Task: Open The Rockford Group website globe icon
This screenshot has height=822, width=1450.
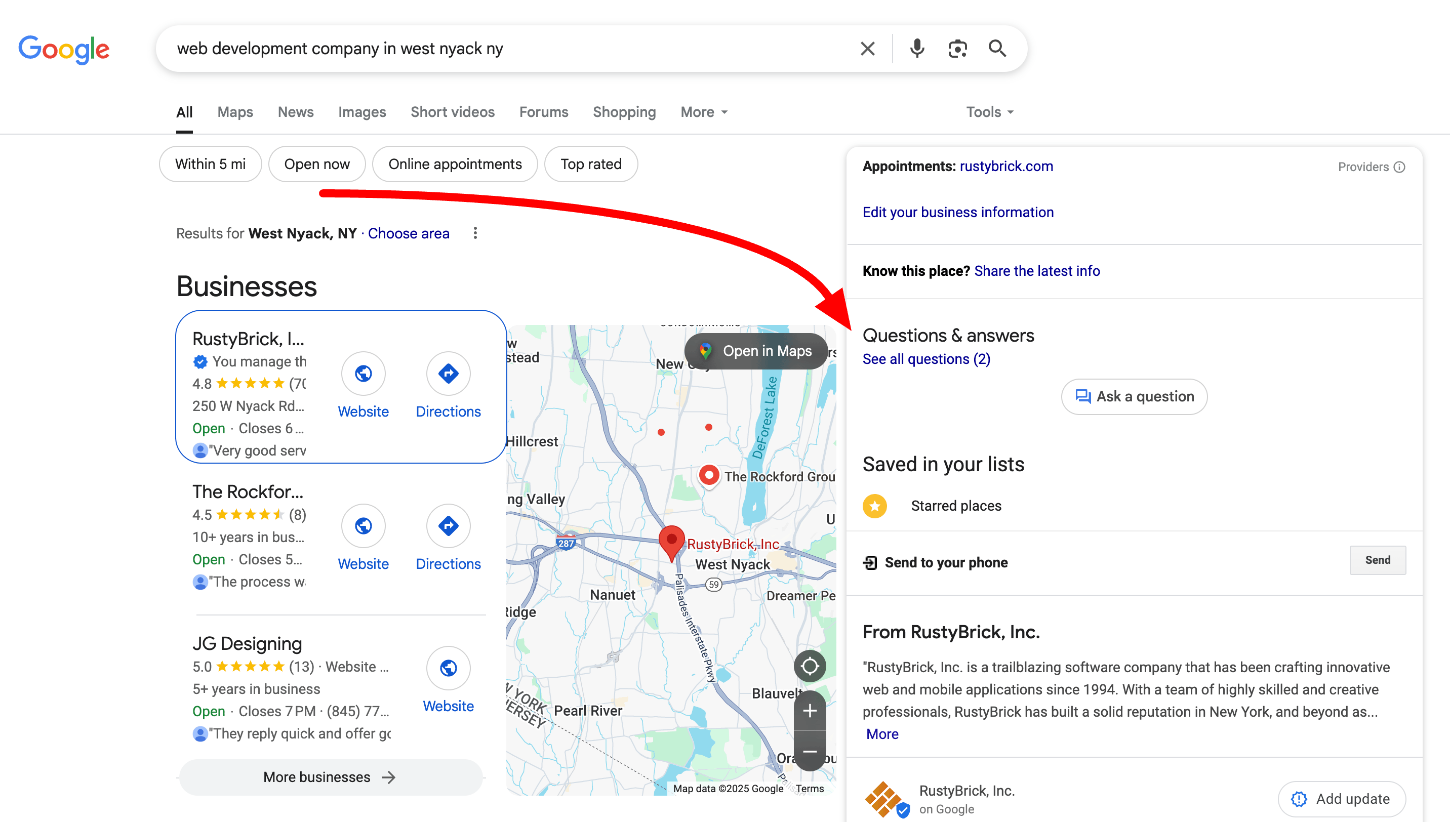Action: 363,525
